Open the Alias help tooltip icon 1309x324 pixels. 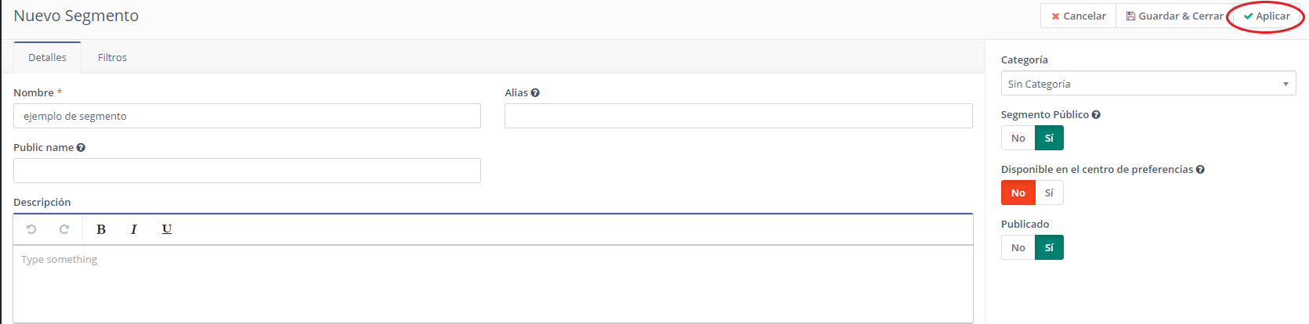point(535,92)
